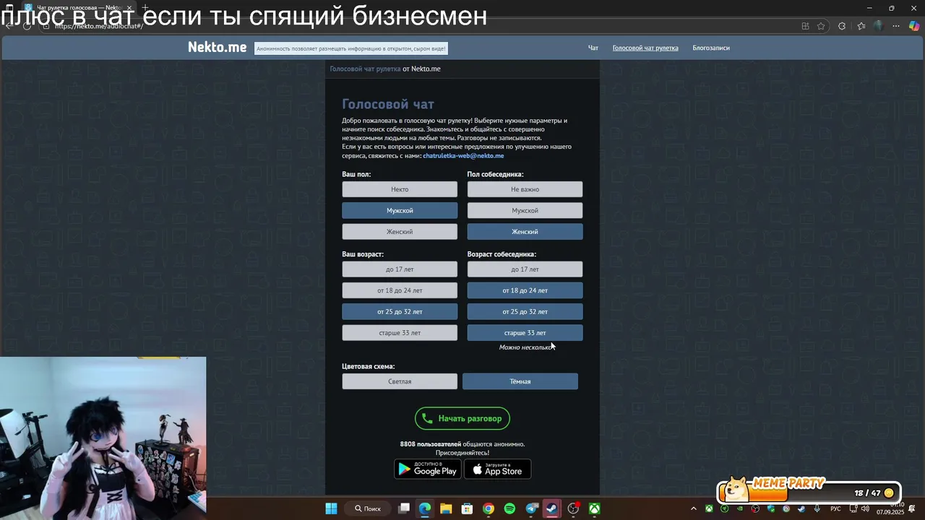Open taskbar Search box

pyautogui.click(x=368, y=508)
